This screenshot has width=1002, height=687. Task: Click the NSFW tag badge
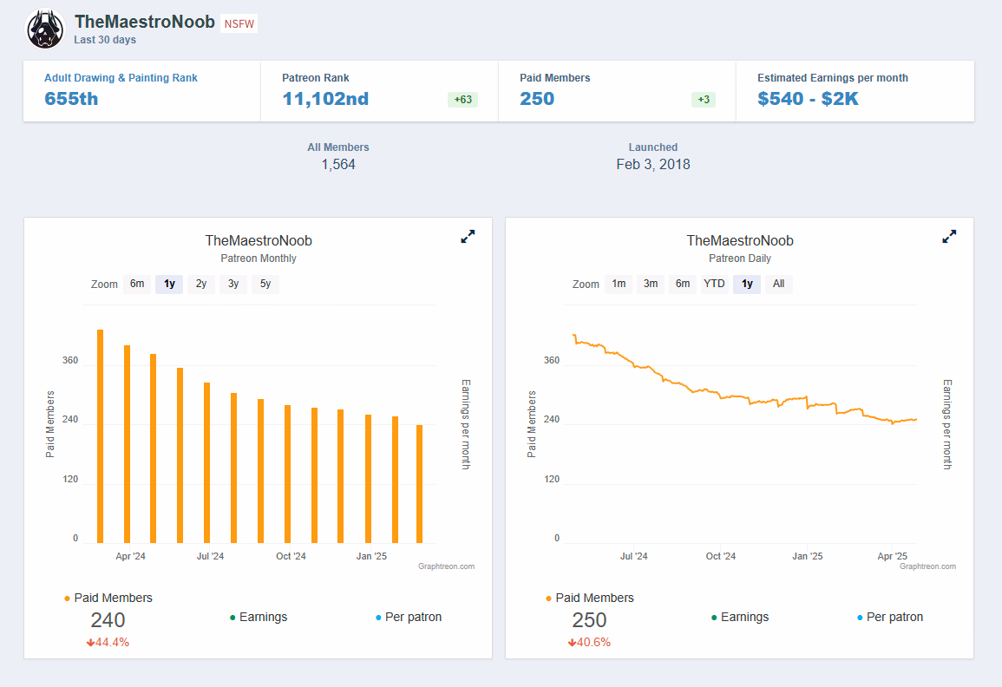pos(239,24)
